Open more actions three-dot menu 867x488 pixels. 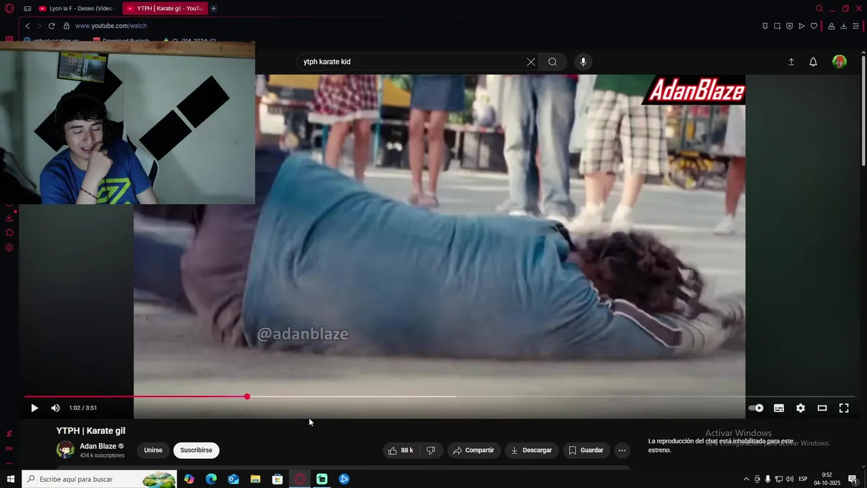click(622, 450)
